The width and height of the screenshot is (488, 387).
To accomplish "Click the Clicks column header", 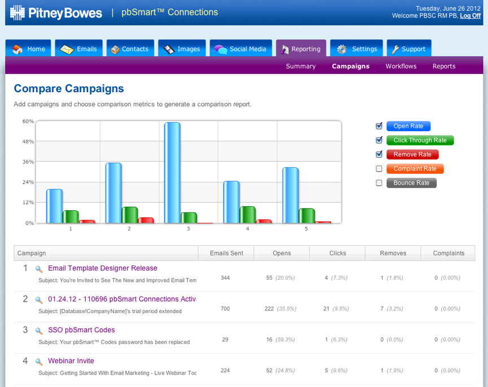I will tap(337, 253).
